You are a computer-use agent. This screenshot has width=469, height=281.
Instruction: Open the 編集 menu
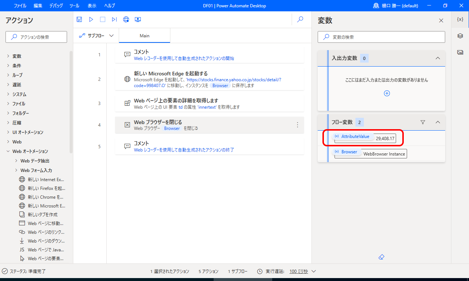(x=38, y=5)
